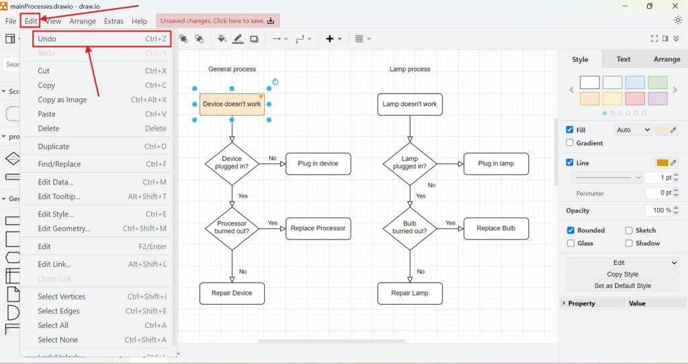Click the Copy Style button

[x=622, y=275]
